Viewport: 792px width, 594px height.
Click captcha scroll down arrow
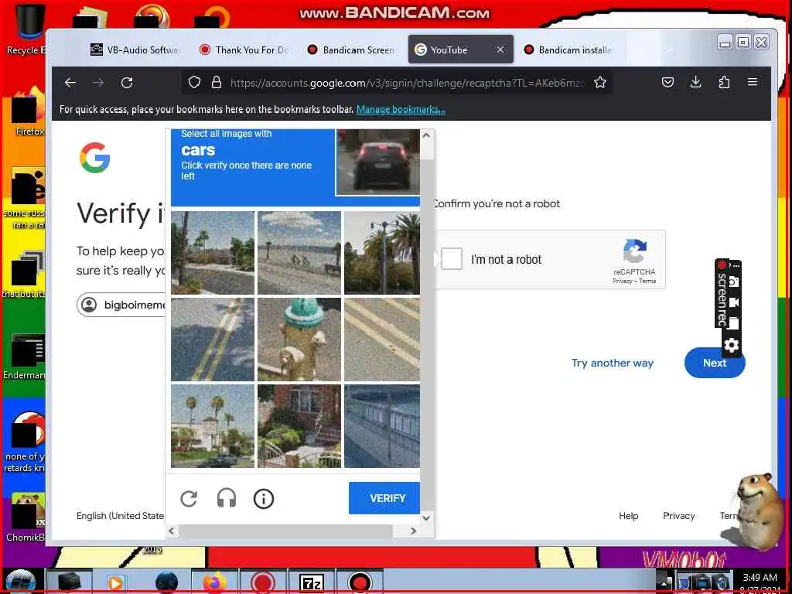(426, 517)
